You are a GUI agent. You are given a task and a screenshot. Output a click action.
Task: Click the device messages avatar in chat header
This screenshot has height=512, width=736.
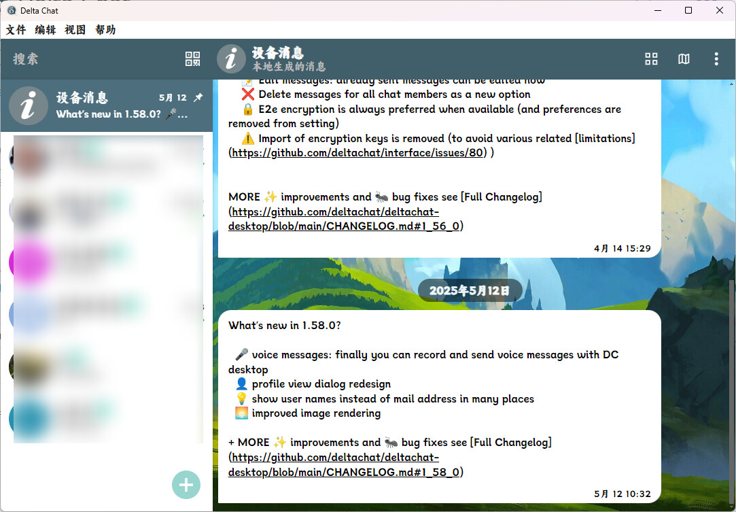232,59
